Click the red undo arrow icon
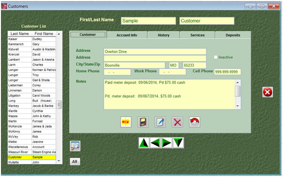The width and height of the screenshot is (283, 177). tap(194, 122)
